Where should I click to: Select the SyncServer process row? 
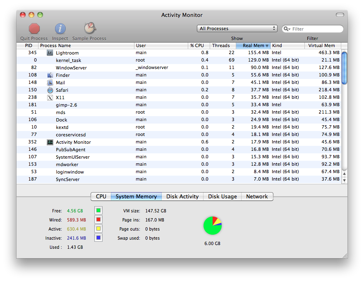click(x=179, y=179)
